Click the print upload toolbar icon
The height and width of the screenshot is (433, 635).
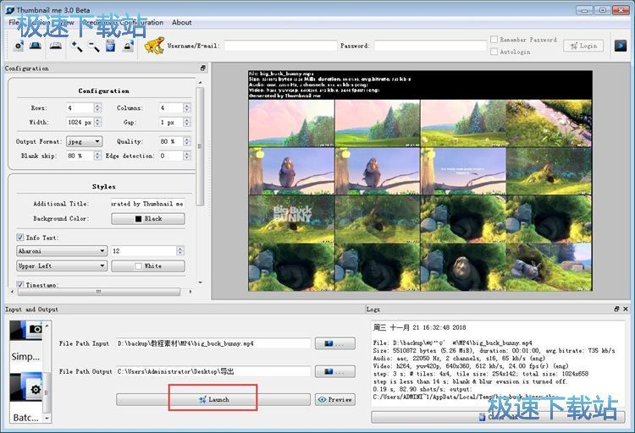pos(129,46)
